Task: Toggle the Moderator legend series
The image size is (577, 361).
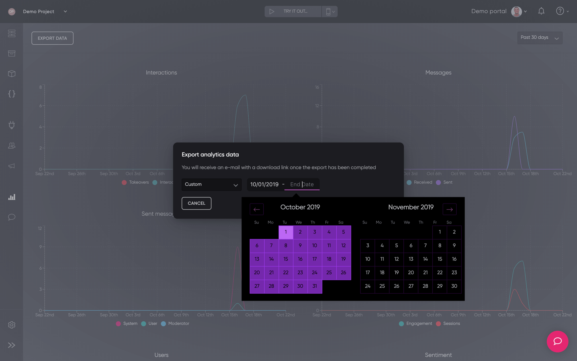Action: (175, 323)
